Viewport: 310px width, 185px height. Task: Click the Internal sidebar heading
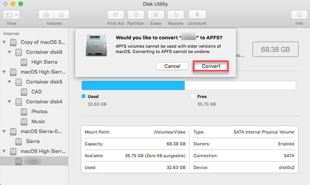[11, 33]
